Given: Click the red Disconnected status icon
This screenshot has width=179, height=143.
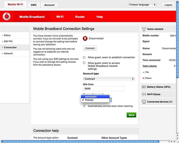Looking at the screenshot, I should pyautogui.click(x=85, y=39).
